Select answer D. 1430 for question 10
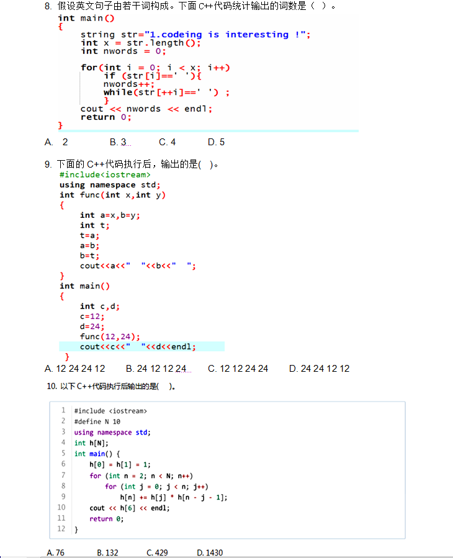 (x=210, y=552)
